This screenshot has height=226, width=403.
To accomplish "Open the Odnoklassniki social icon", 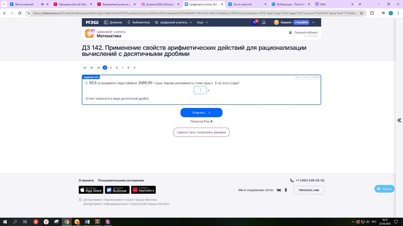I will tap(286, 190).
